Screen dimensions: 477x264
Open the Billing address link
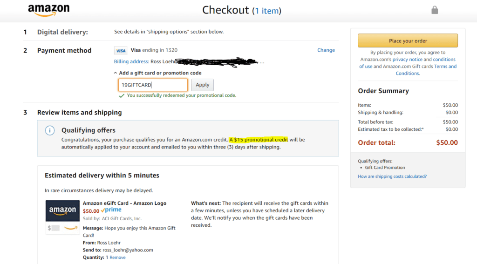pos(131,61)
